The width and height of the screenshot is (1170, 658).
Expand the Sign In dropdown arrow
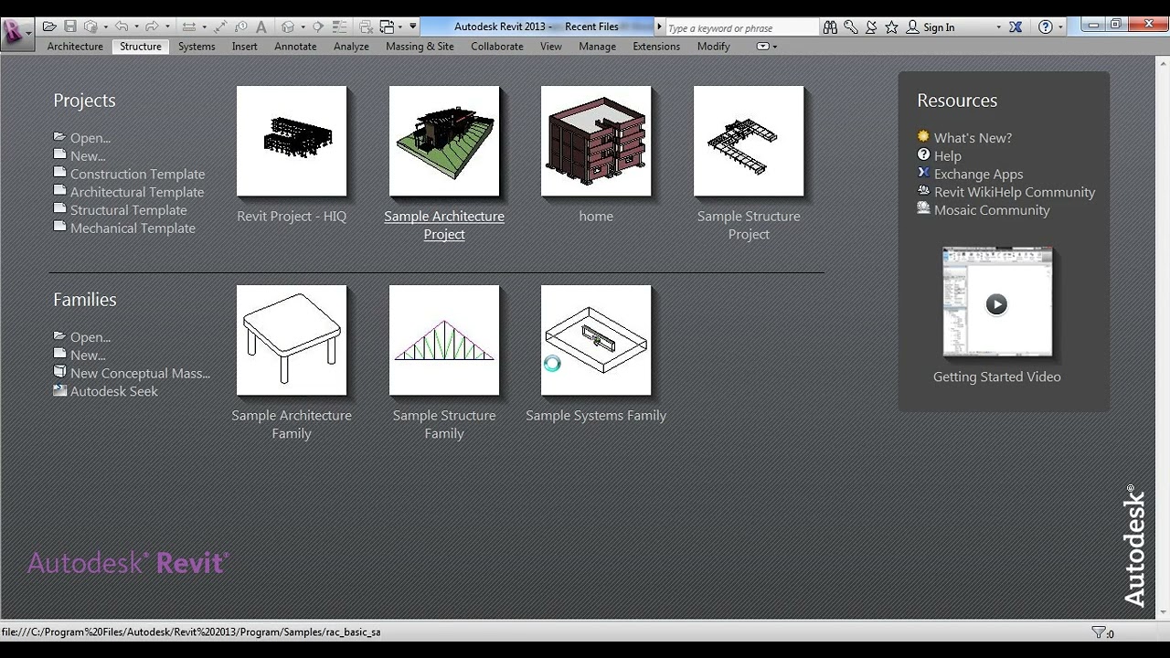click(999, 27)
